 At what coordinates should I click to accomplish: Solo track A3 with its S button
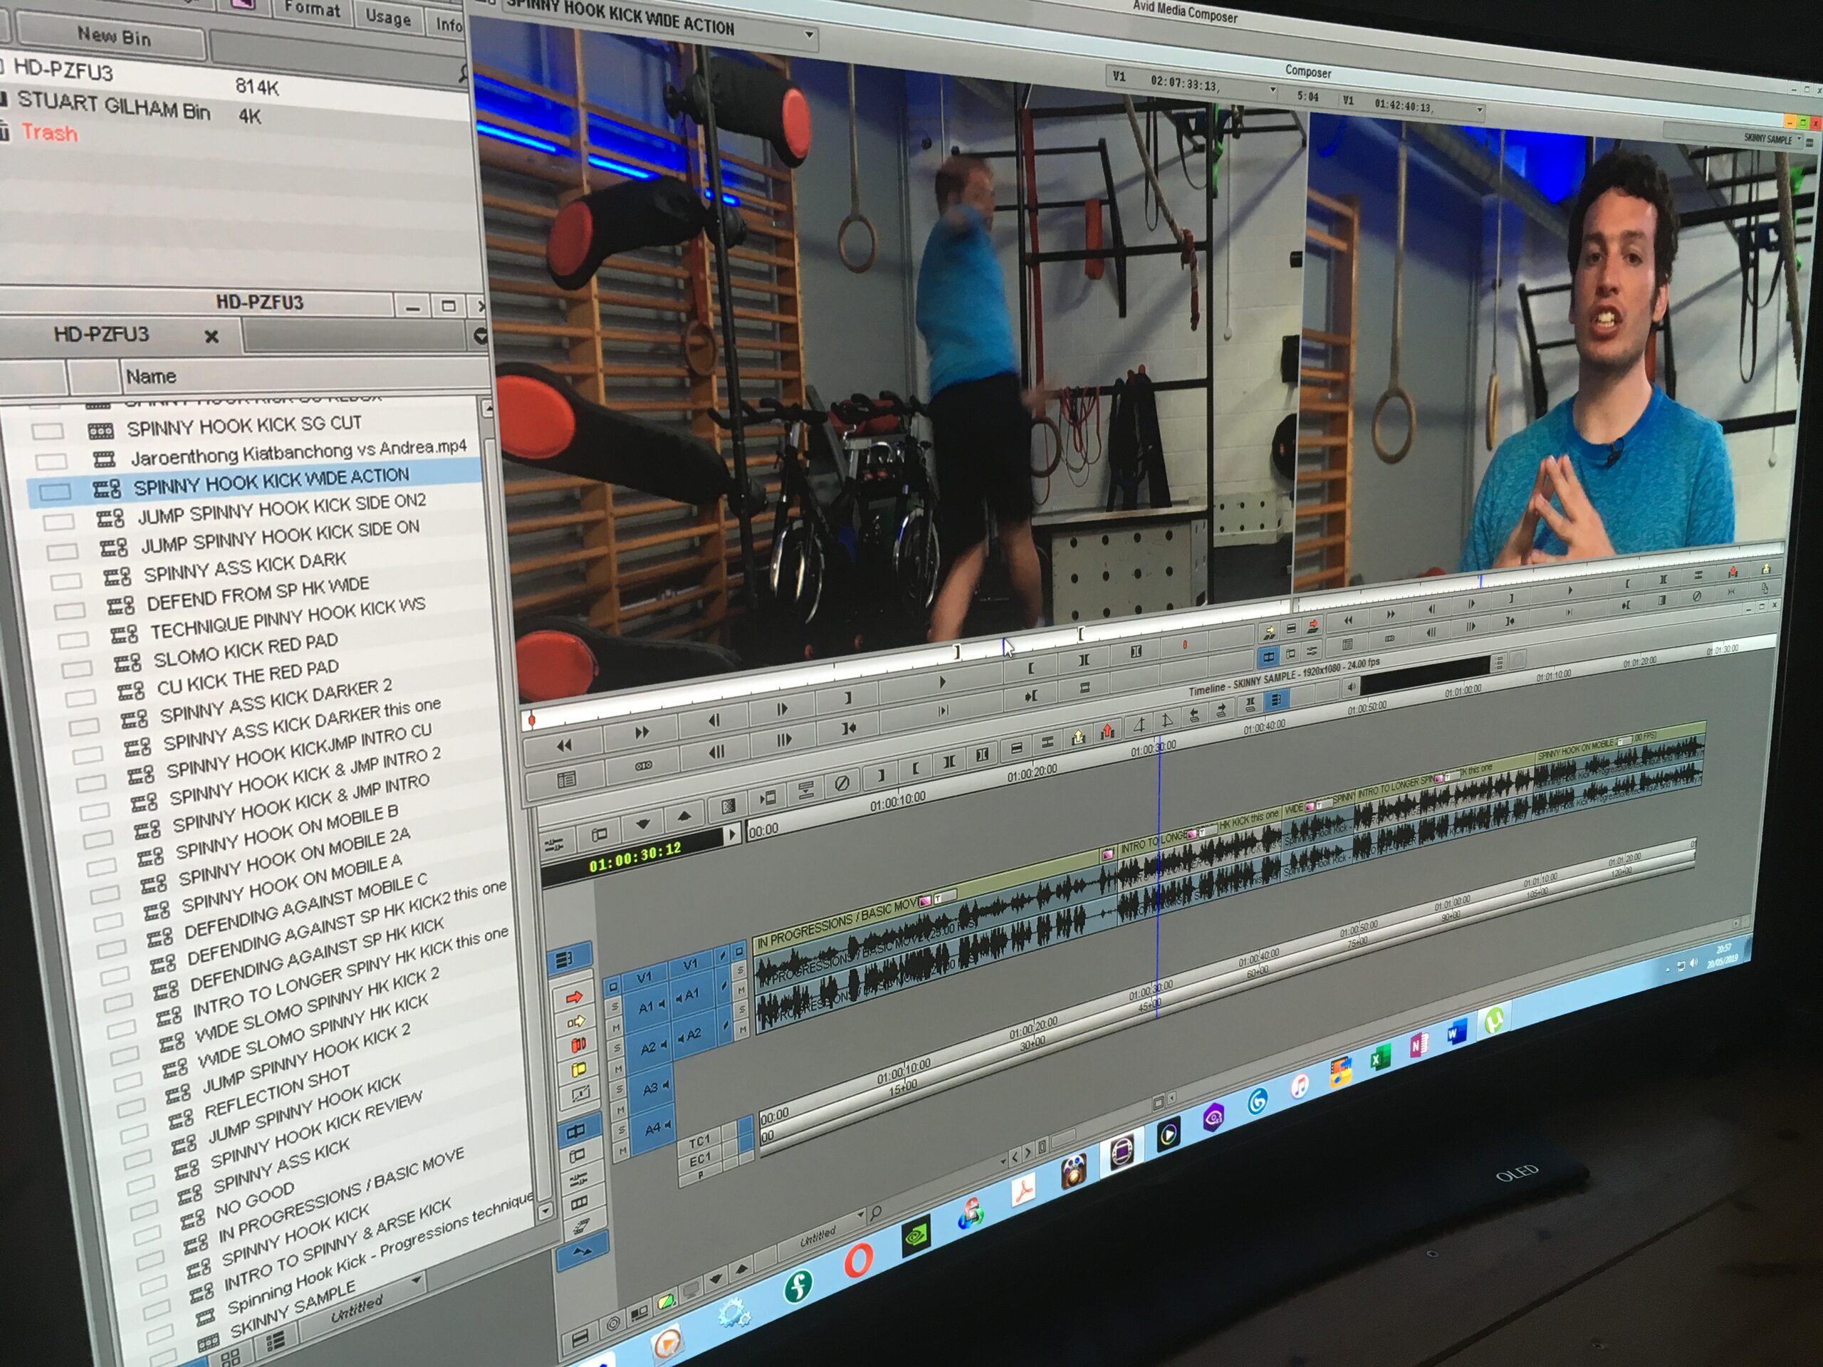[x=620, y=1089]
